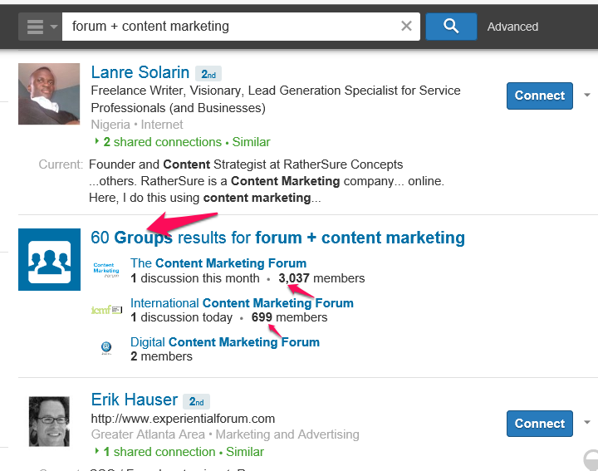
Task: Expand Erik Hauser's 1 shared connection
Action: [158, 452]
